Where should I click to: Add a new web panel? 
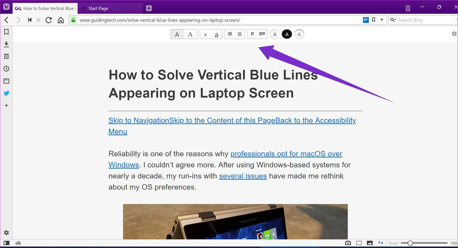(6, 105)
